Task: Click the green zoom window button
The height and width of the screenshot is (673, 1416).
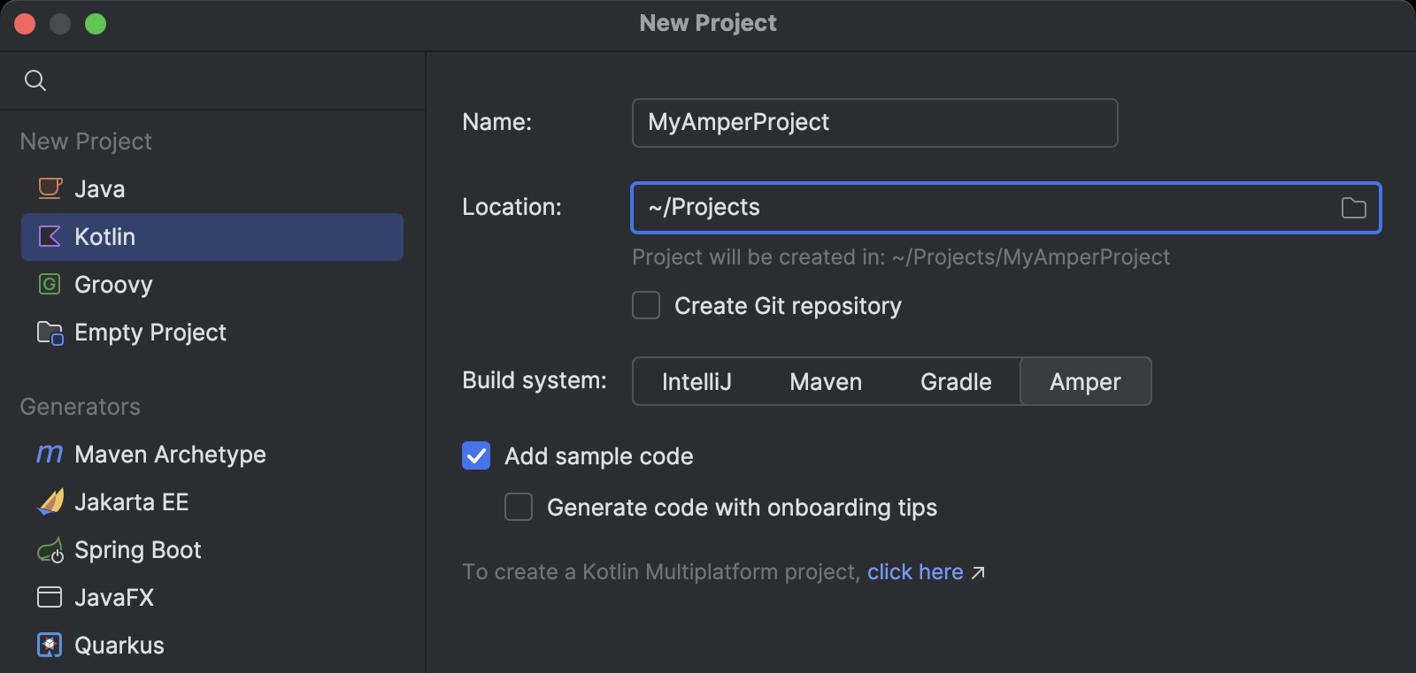Action: [96, 24]
